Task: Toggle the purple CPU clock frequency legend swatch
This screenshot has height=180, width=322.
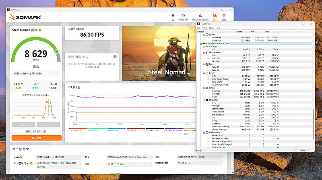Action: 174,128
